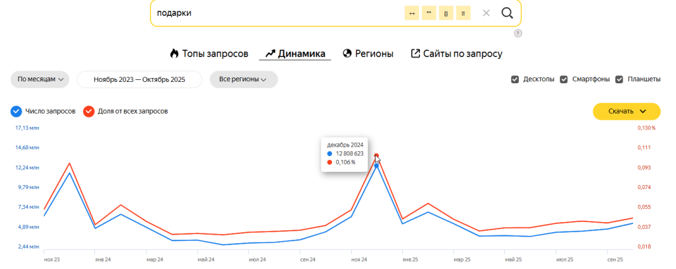
Task: Switch to the Топы запросов tab
Action: point(209,54)
